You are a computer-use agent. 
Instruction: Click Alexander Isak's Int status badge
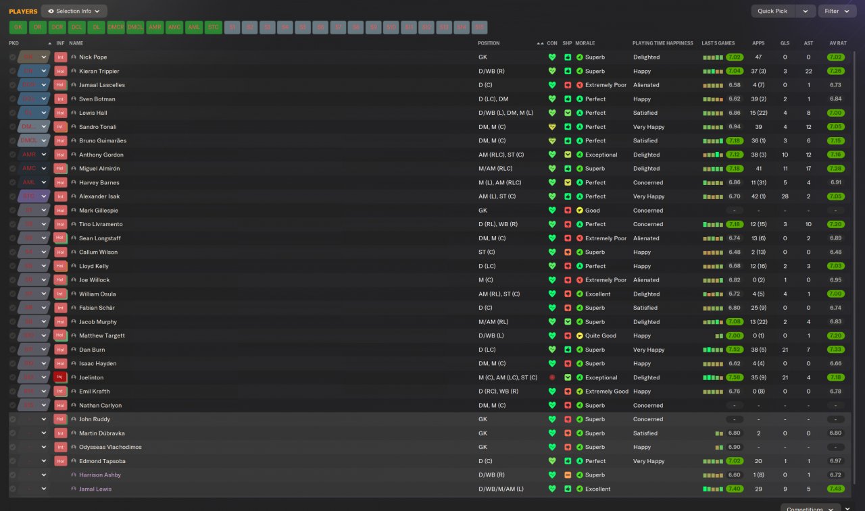60,196
